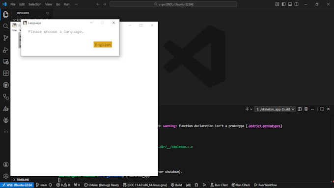Screen dimensions: 334x188
Task: Click CMake: [Debug]: Ready status
Action: [101, 185]
